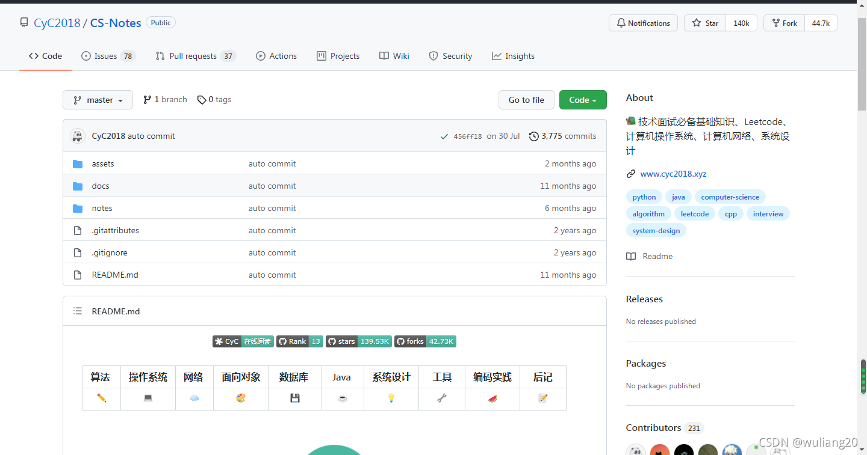Image resolution: width=867 pixels, height=455 pixels.
Task: Click the memo emoji under 后记
Action: click(x=542, y=398)
